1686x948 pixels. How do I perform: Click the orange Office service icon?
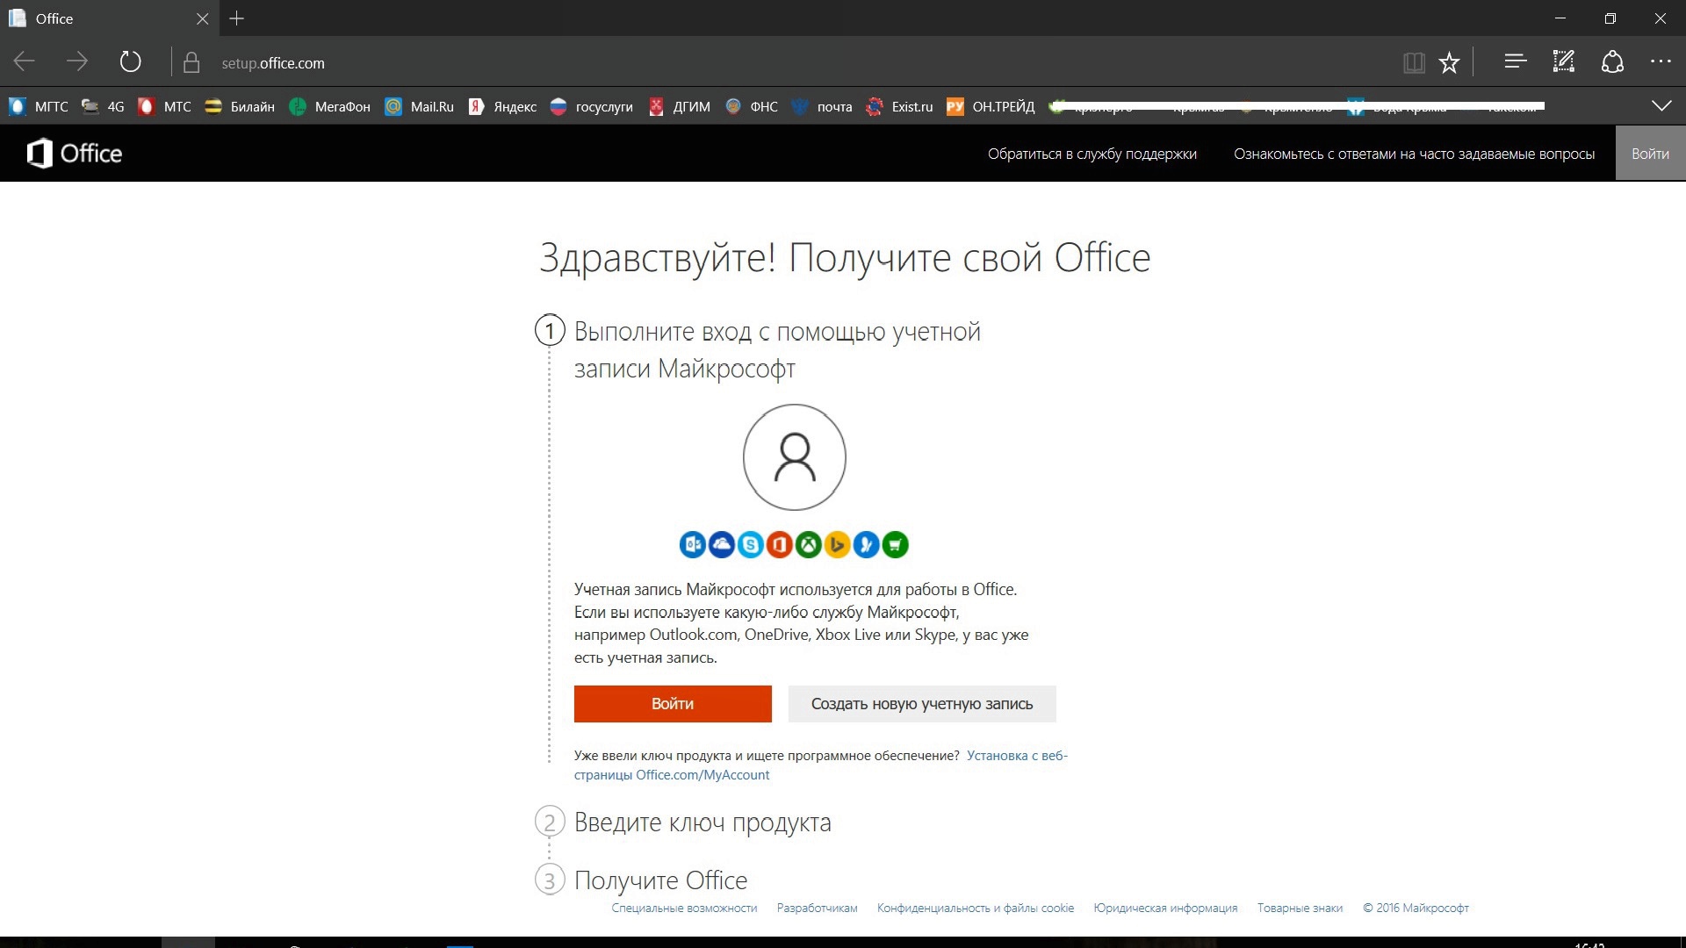(780, 545)
